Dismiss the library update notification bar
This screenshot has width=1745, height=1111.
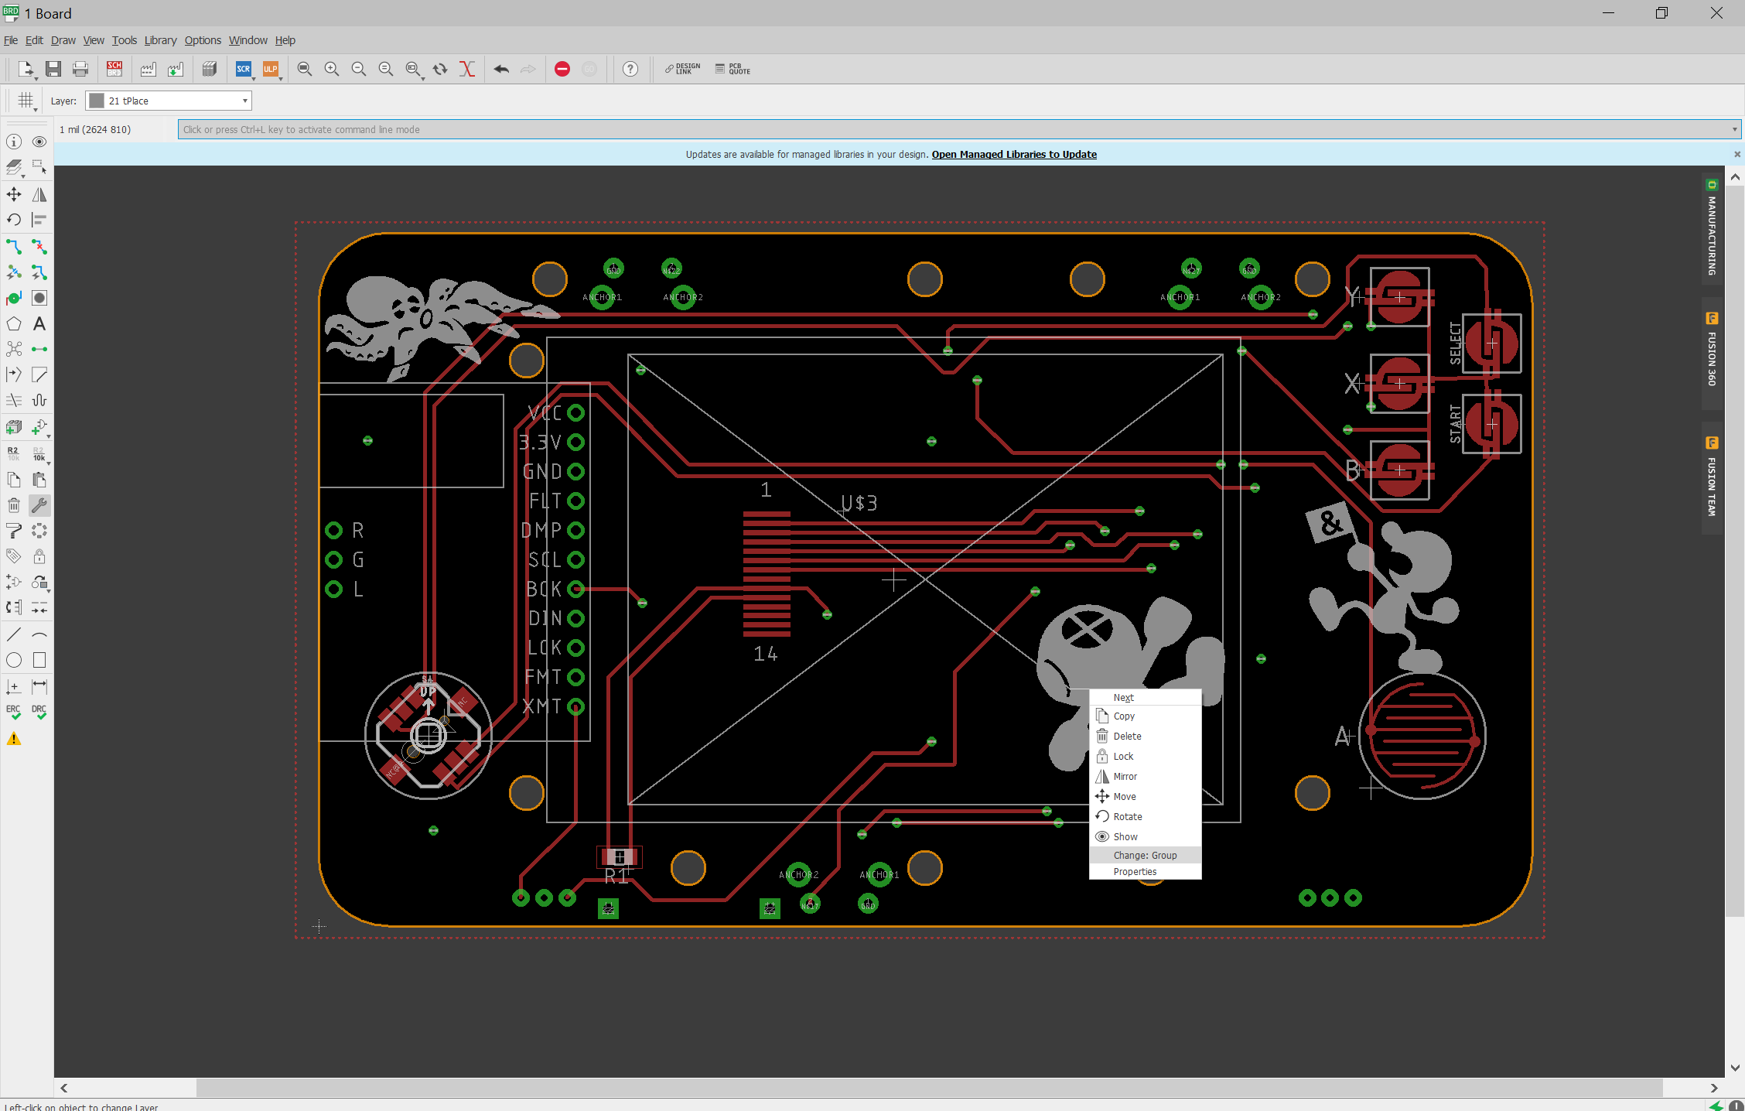1737,154
